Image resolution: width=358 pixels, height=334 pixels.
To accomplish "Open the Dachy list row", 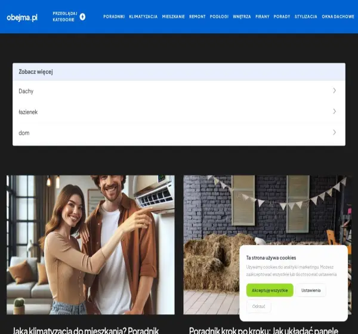I will tap(179, 91).
